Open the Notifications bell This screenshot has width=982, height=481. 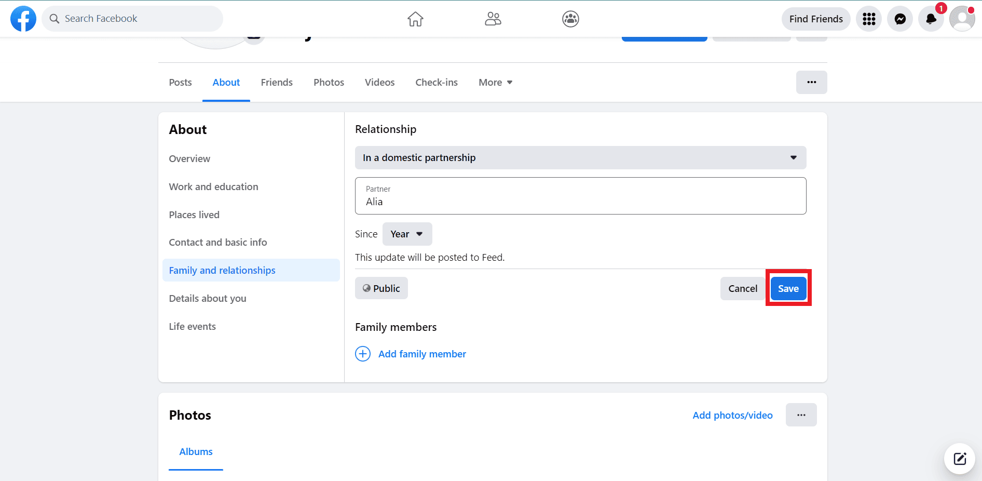[x=931, y=19]
